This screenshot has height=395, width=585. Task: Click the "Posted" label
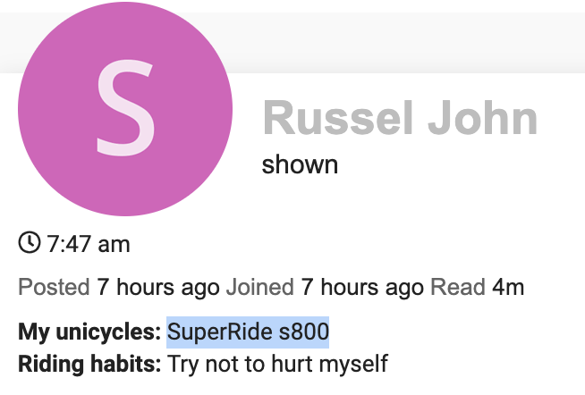click(54, 288)
